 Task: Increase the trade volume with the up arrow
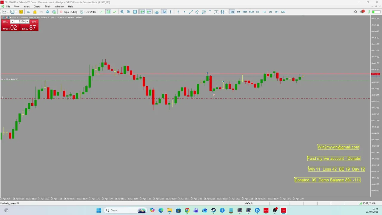click(27, 21)
